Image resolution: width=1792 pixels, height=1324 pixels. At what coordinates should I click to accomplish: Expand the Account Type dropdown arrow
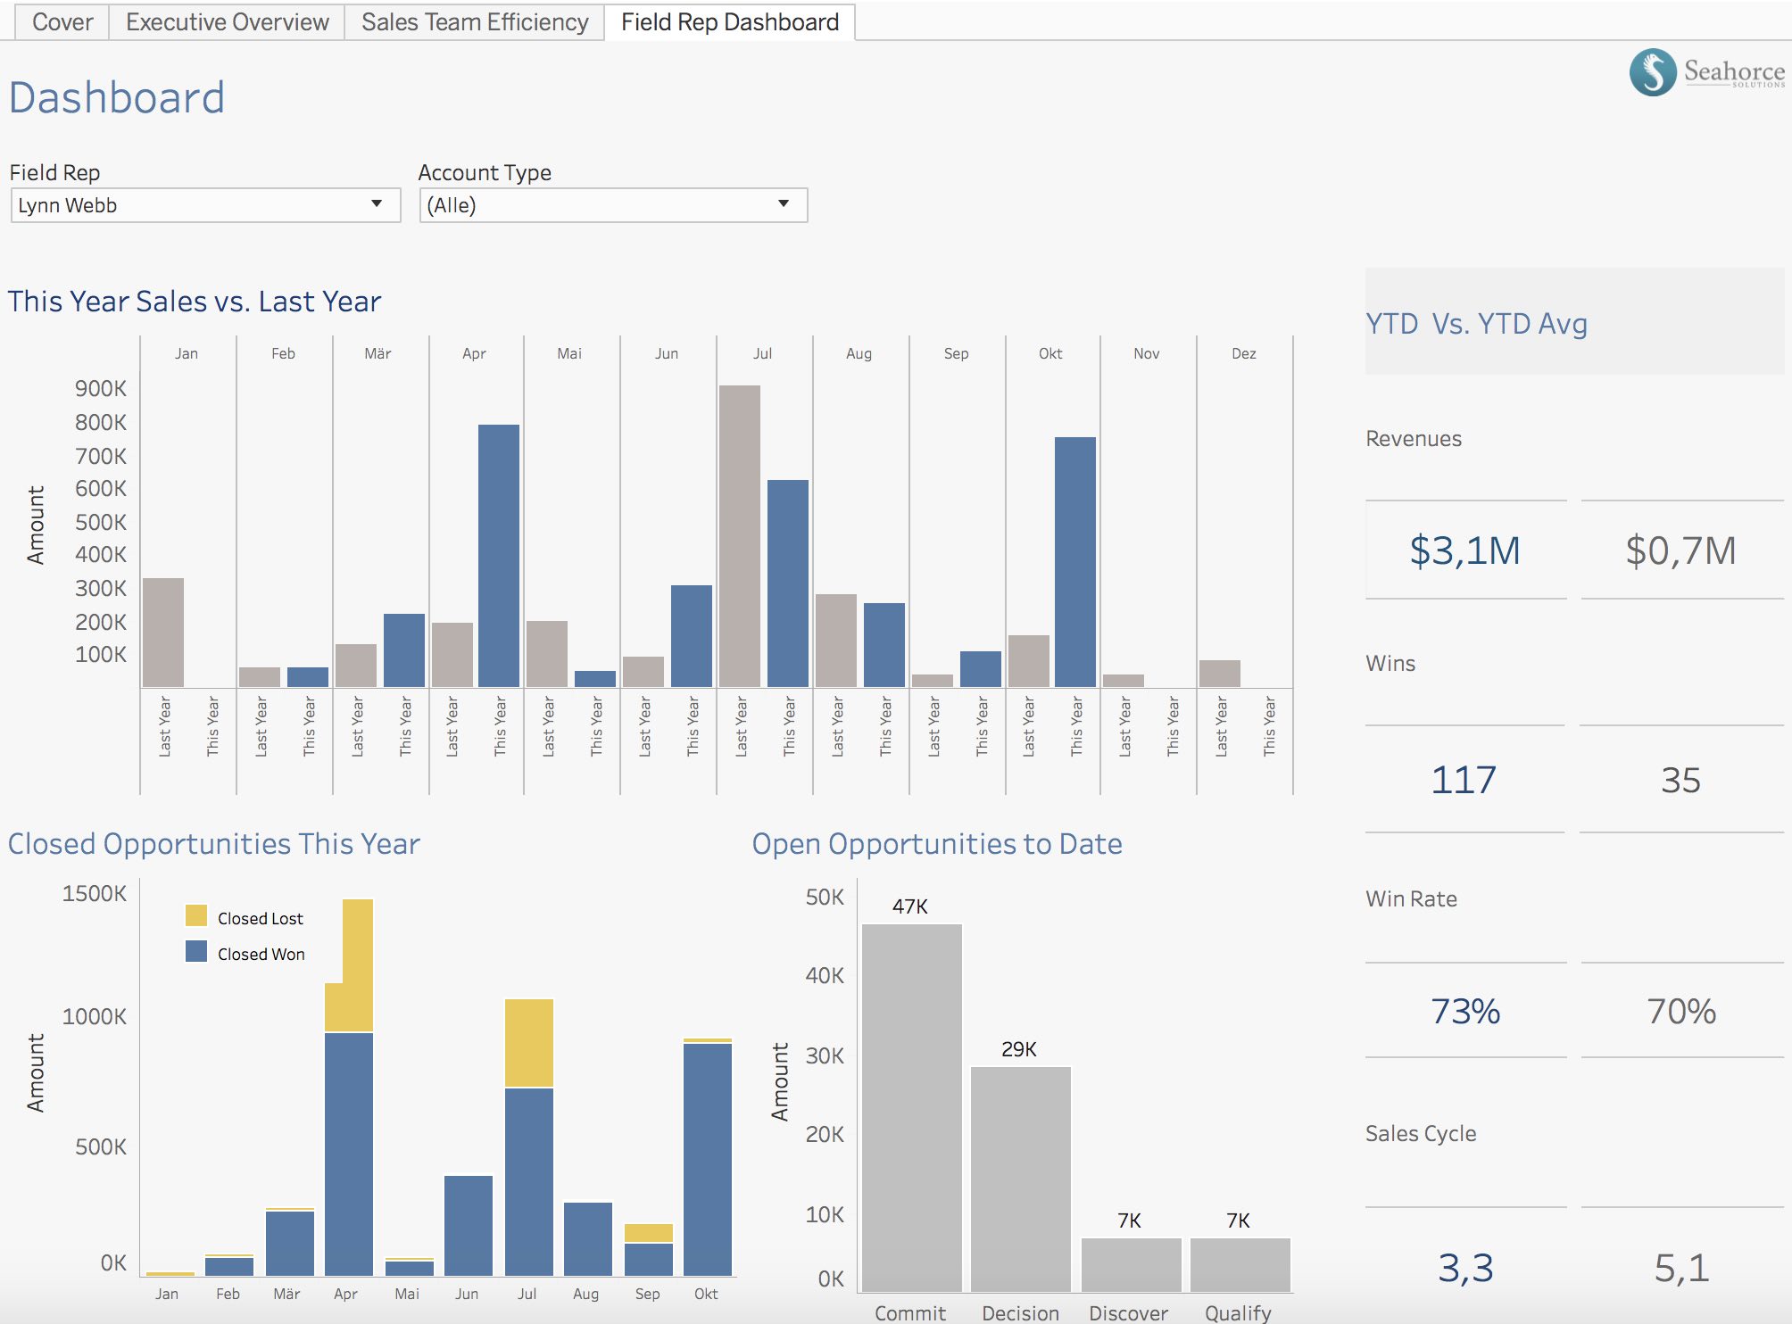pyautogui.click(x=783, y=204)
